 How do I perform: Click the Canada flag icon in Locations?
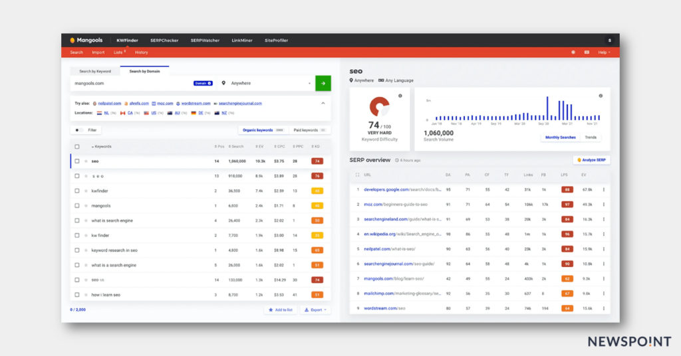(x=123, y=113)
